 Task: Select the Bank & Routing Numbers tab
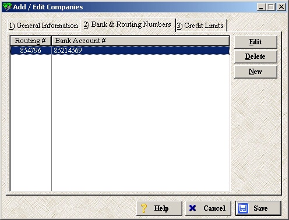[x=128, y=24]
